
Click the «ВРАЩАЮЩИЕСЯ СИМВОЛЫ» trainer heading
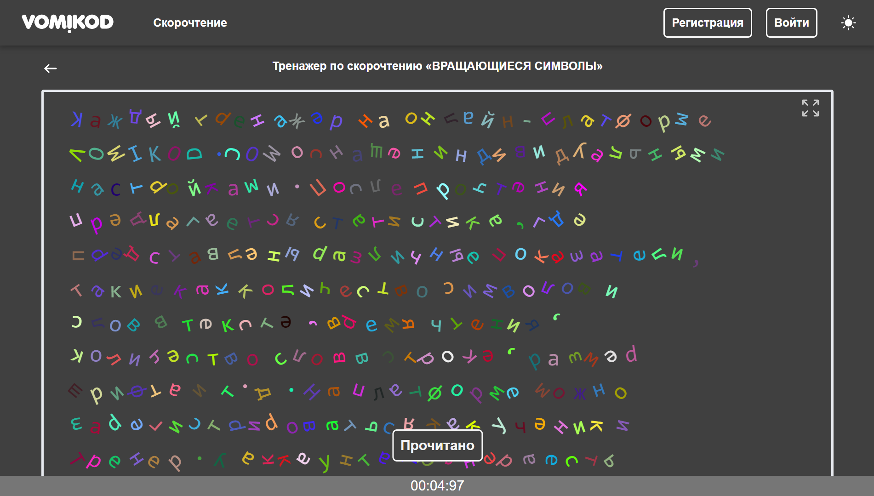click(437, 66)
